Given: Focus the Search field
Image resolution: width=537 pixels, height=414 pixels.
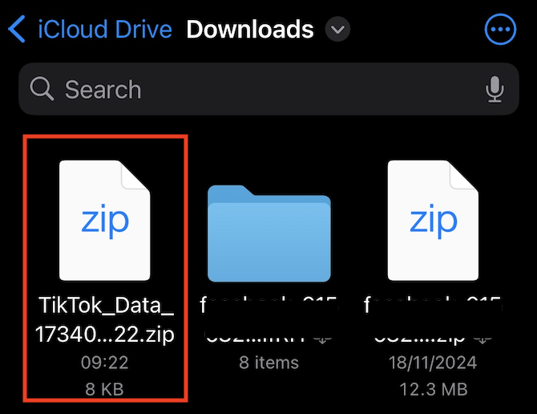Looking at the screenshot, I should [x=256, y=90].
